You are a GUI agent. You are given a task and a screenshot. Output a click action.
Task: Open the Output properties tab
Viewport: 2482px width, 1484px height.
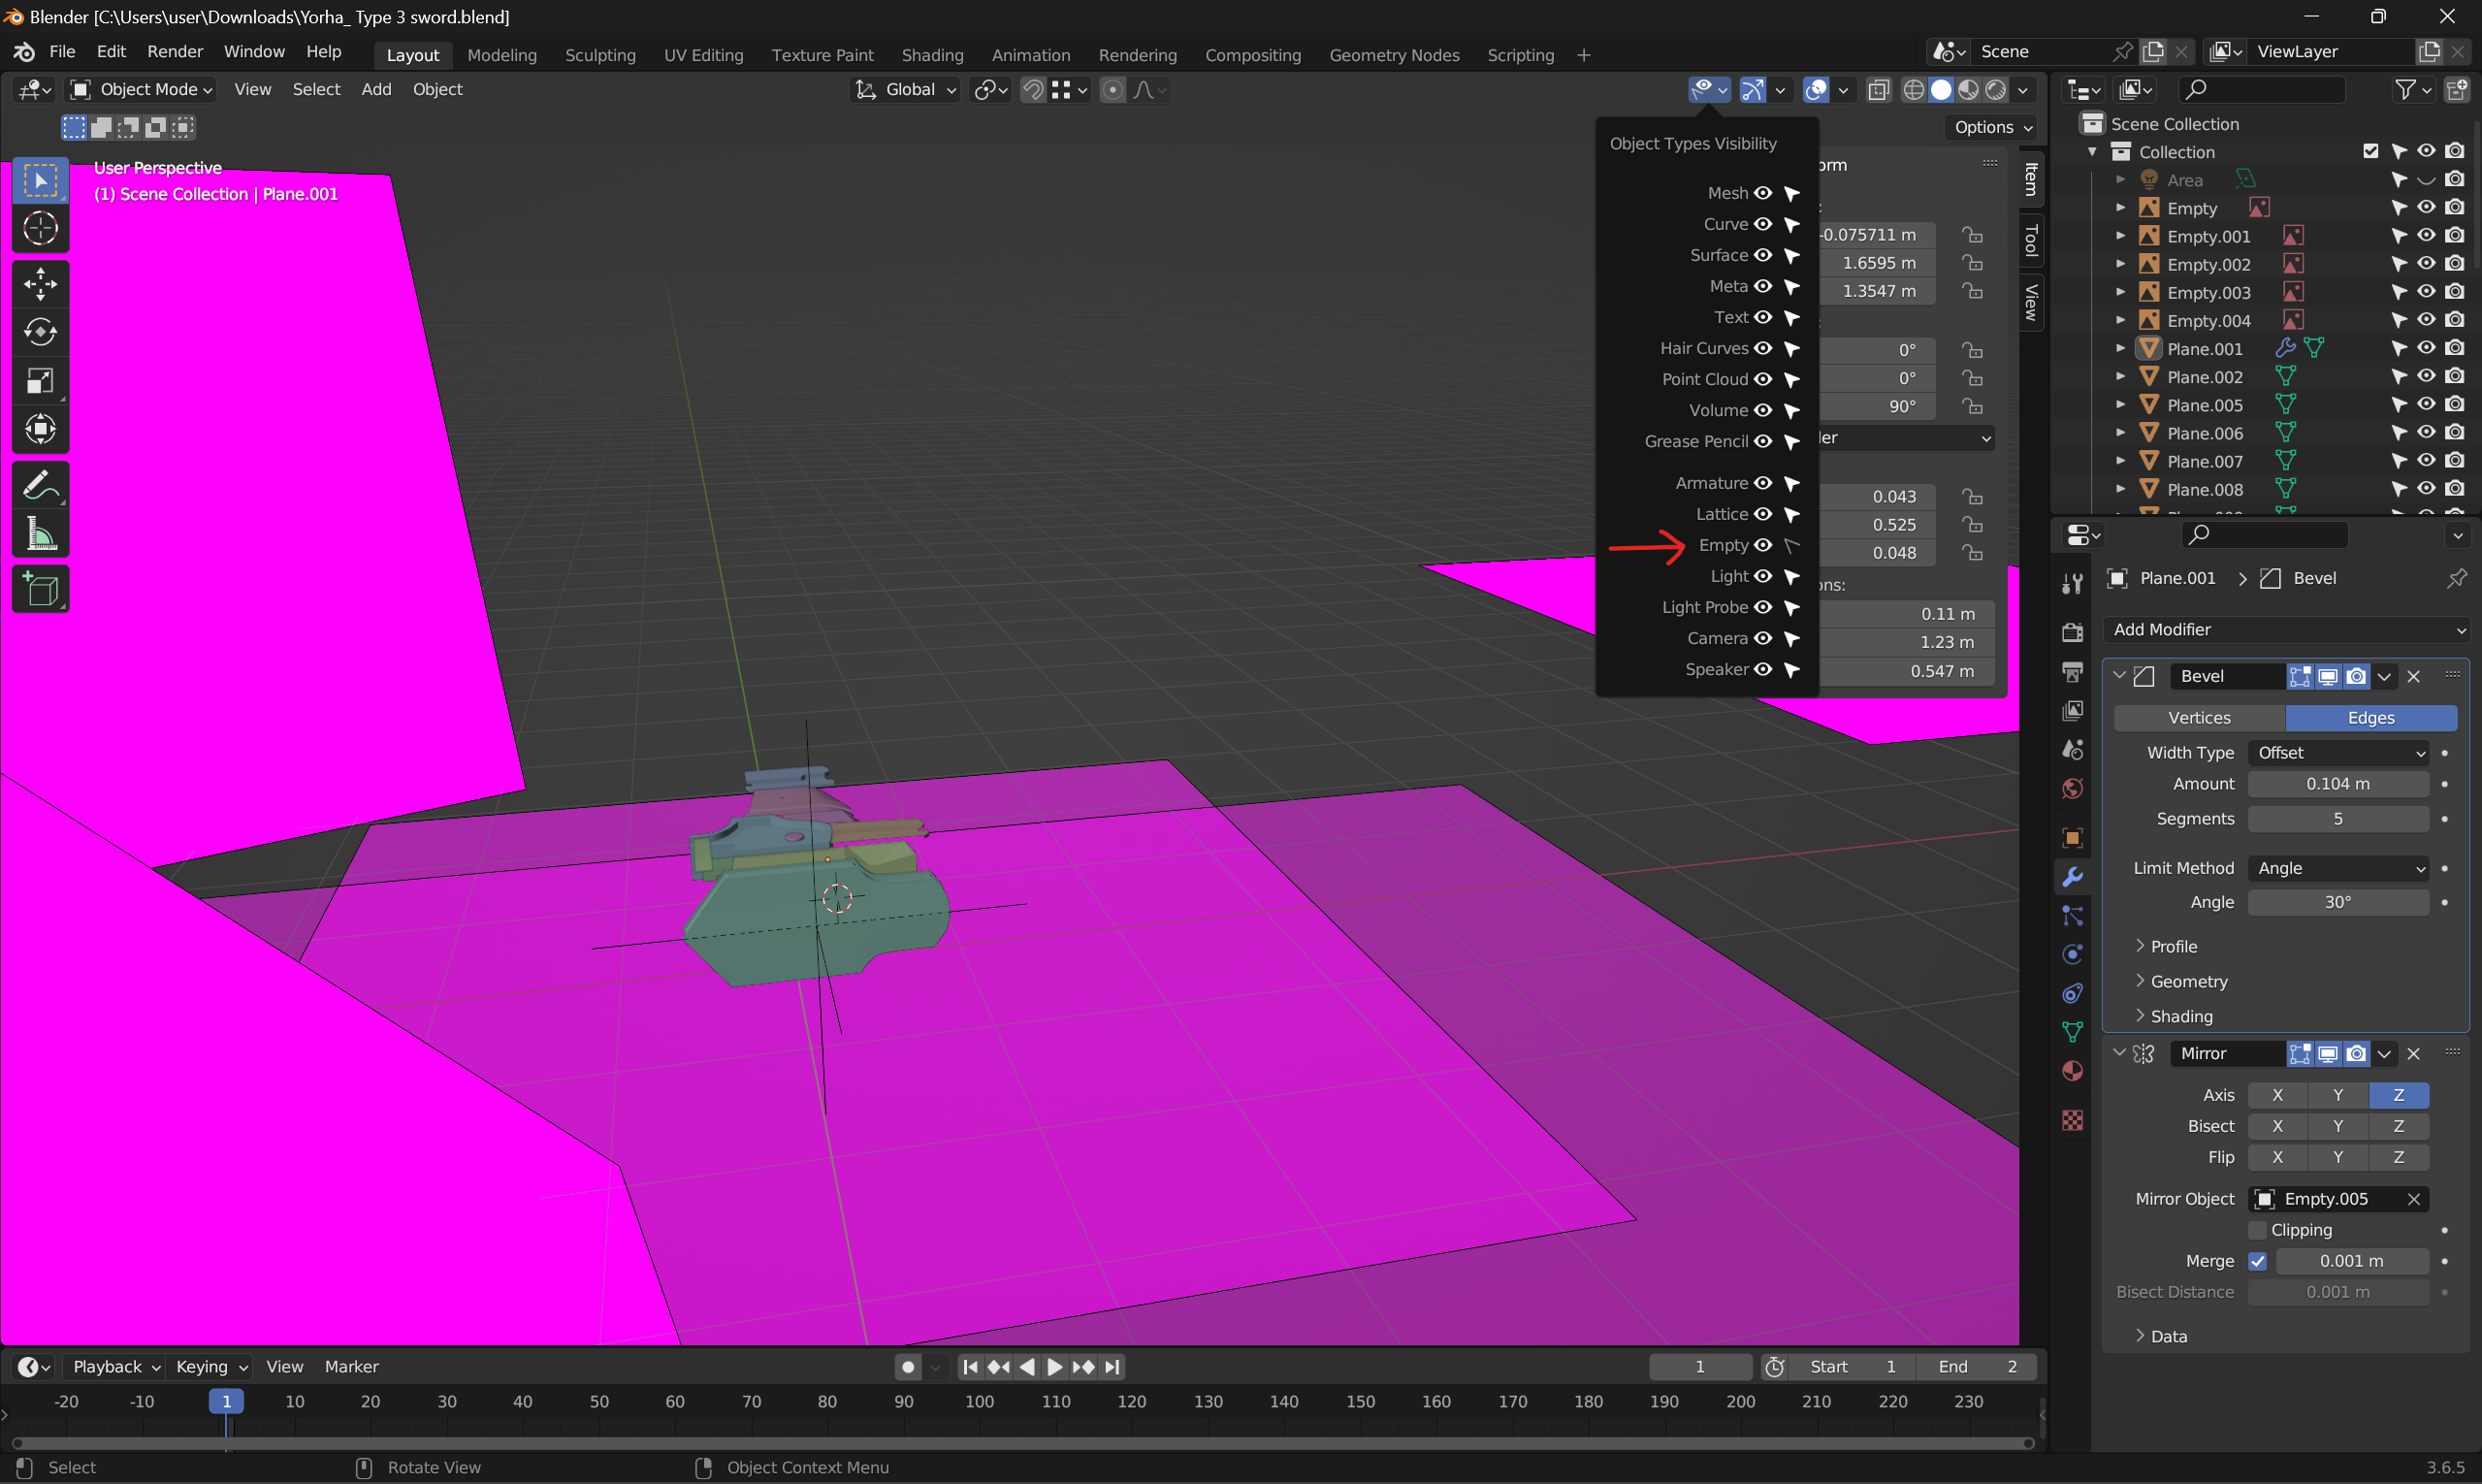point(2072,671)
